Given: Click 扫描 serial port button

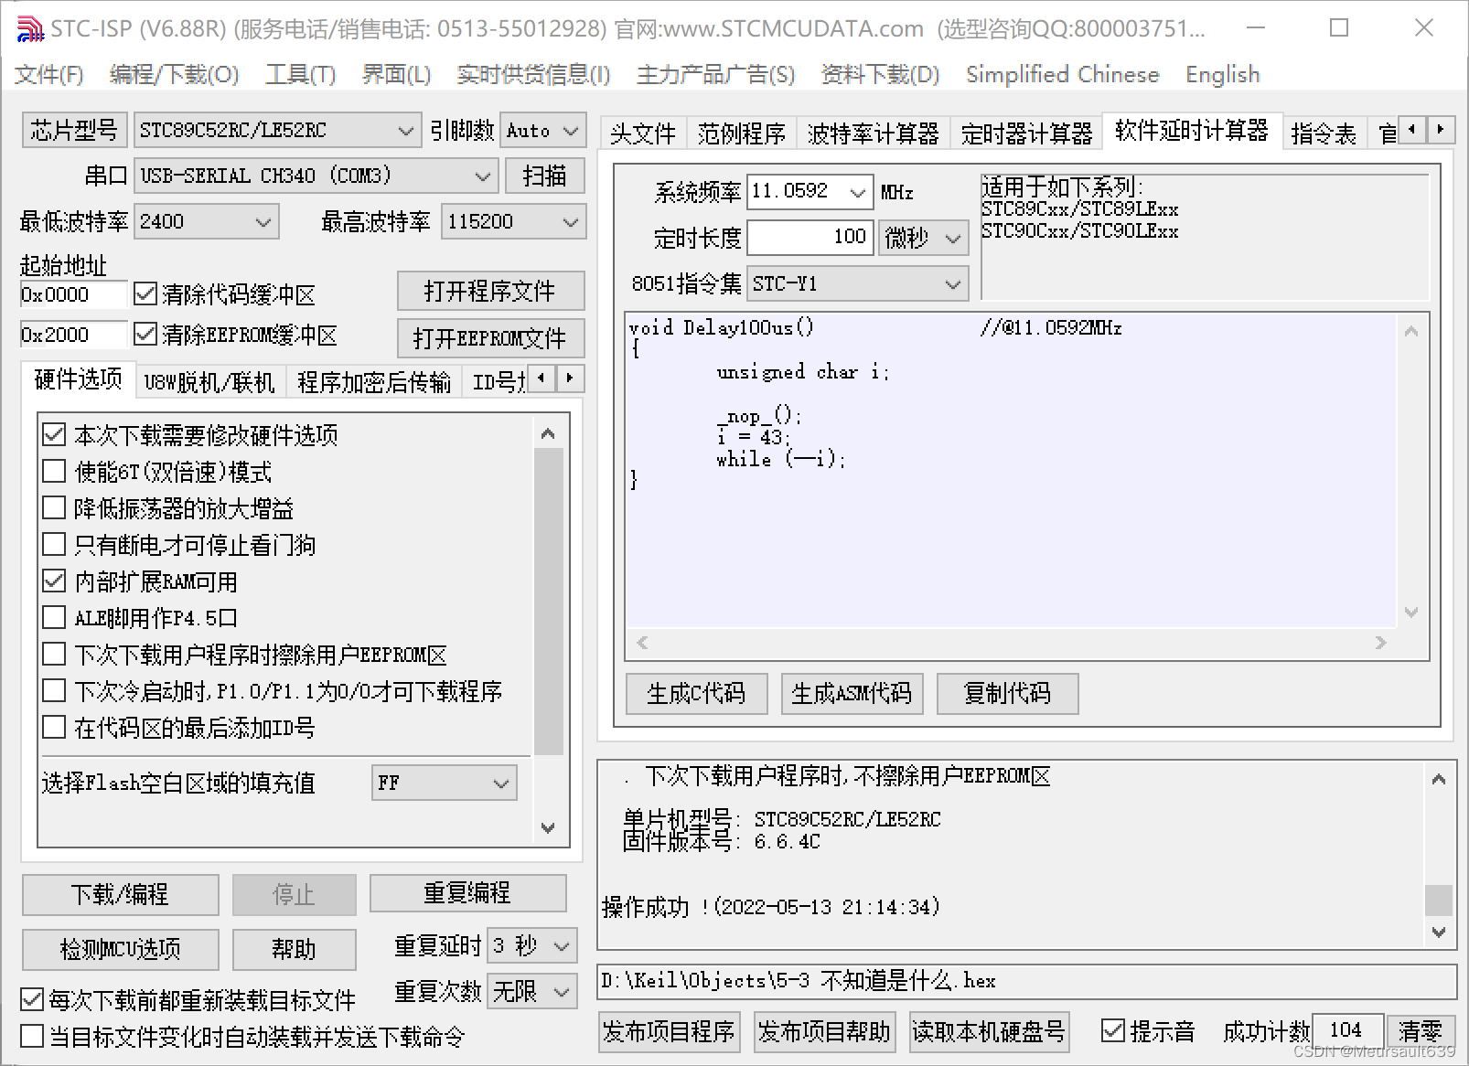Looking at the screenshot, I should 544,176.
